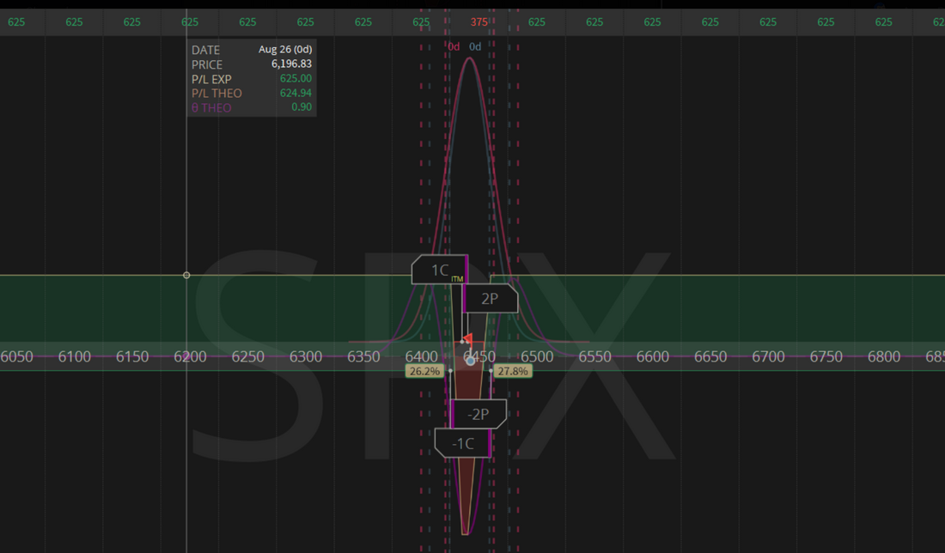Click the 625.00 P/L EXP value

(296, 78)
